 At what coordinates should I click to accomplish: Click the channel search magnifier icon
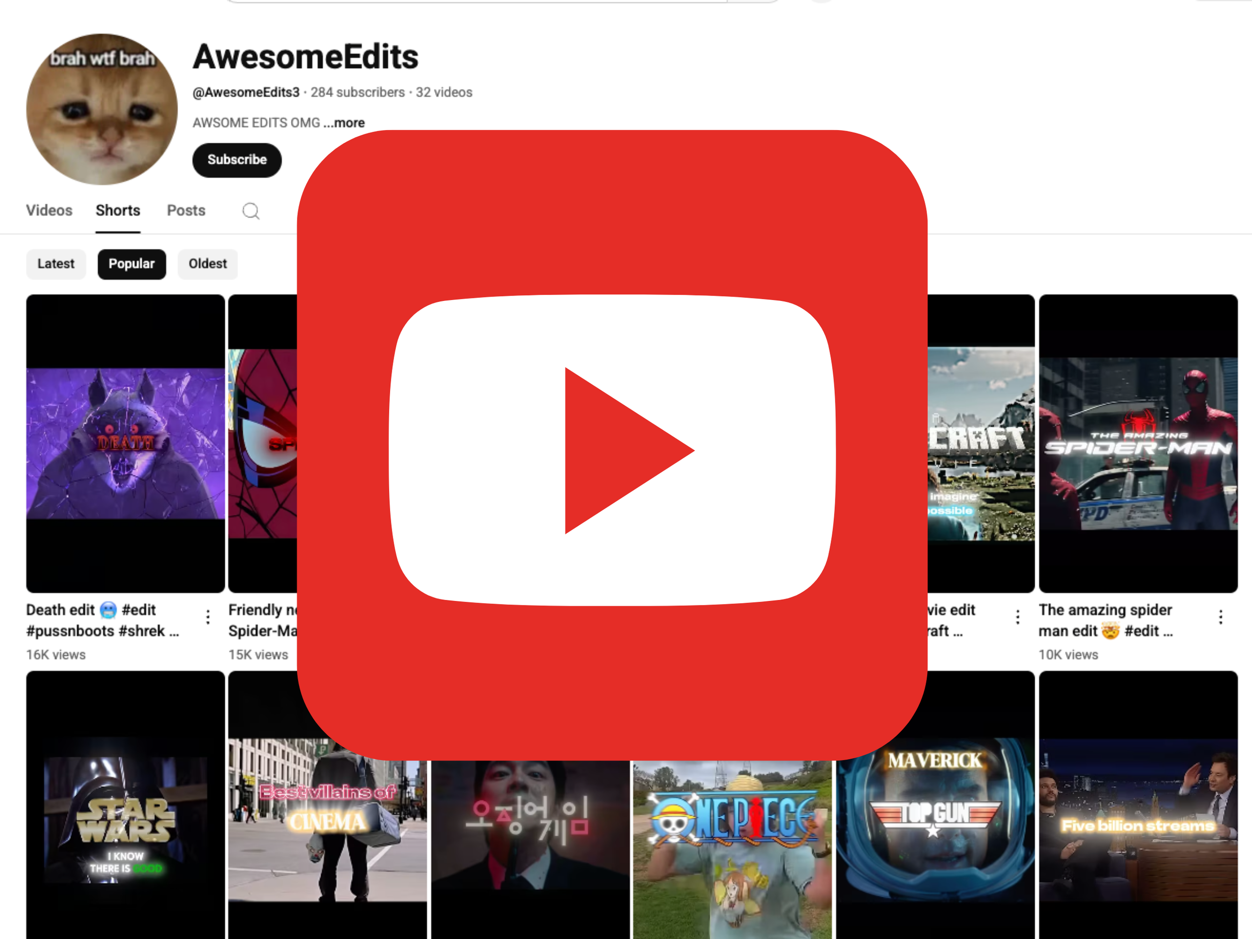point(251,211)
